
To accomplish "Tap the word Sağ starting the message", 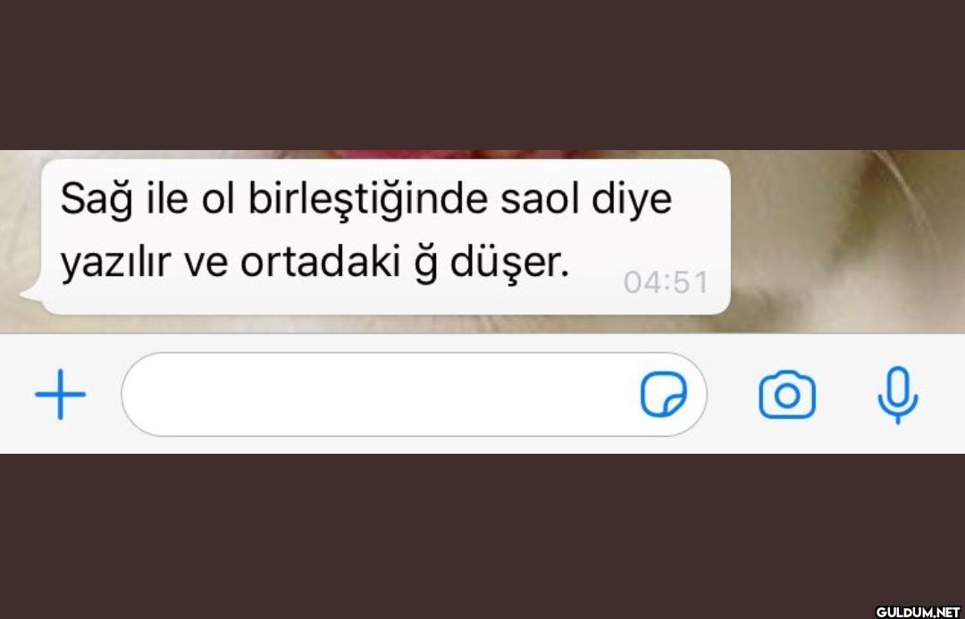I will click(x=96, y=201).
